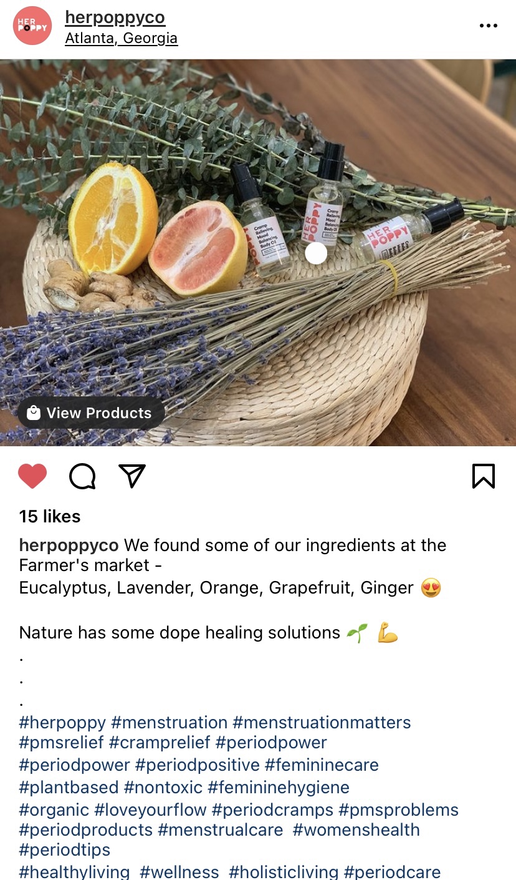The width and height of the screenshot is (516, 880).
Task: Open the #herpoppy hashtag
Action: click(62, 723)
